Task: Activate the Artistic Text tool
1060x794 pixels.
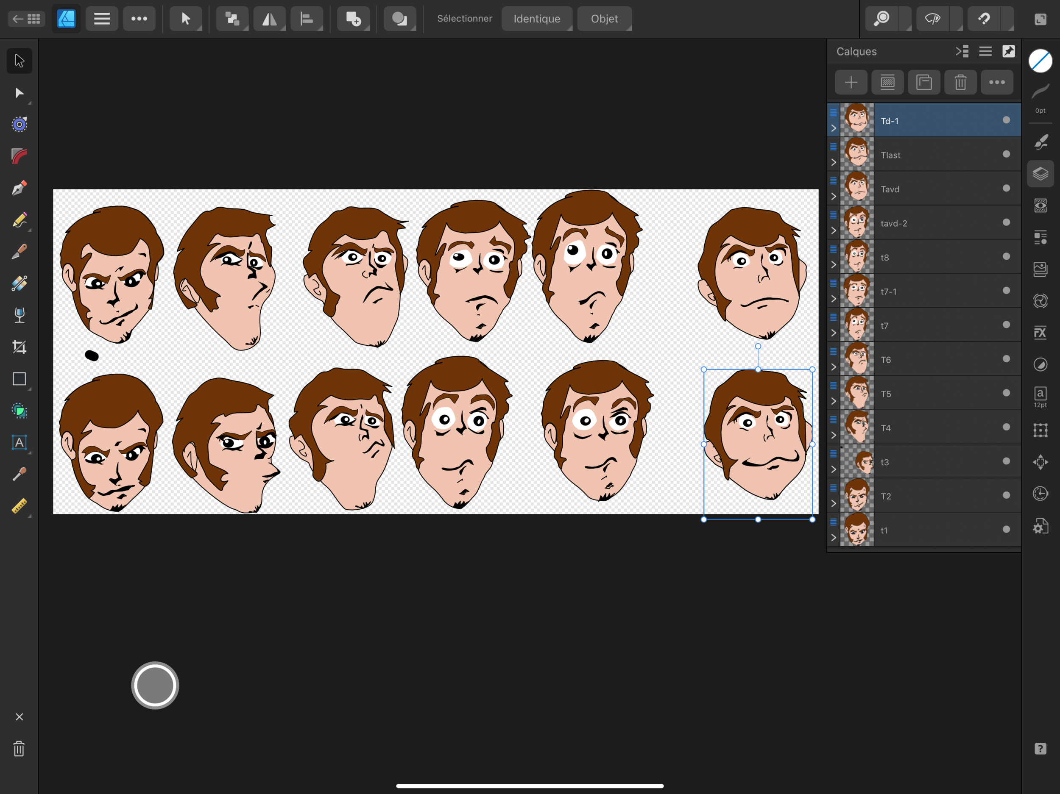Action: click(19, 442)
